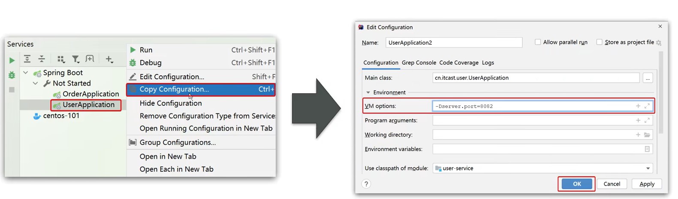Screen dimensions: 678x199
Task: Switch to the Grep Console tab
Action: coord(419,62)
